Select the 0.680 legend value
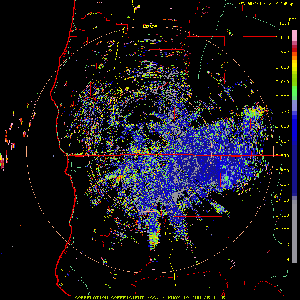This screenshot has height=300, width=300. pos(282,126)
